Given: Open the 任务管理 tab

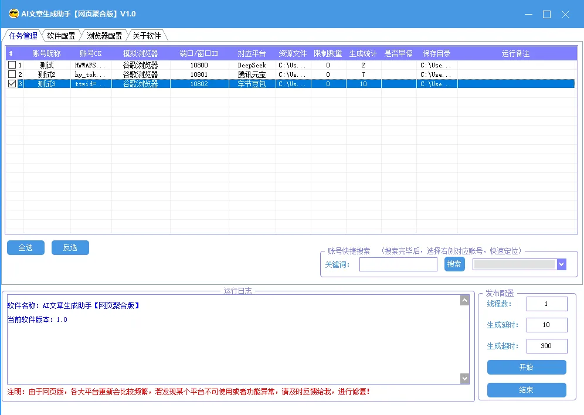Looking at the screenshot, I should (23, 36).
